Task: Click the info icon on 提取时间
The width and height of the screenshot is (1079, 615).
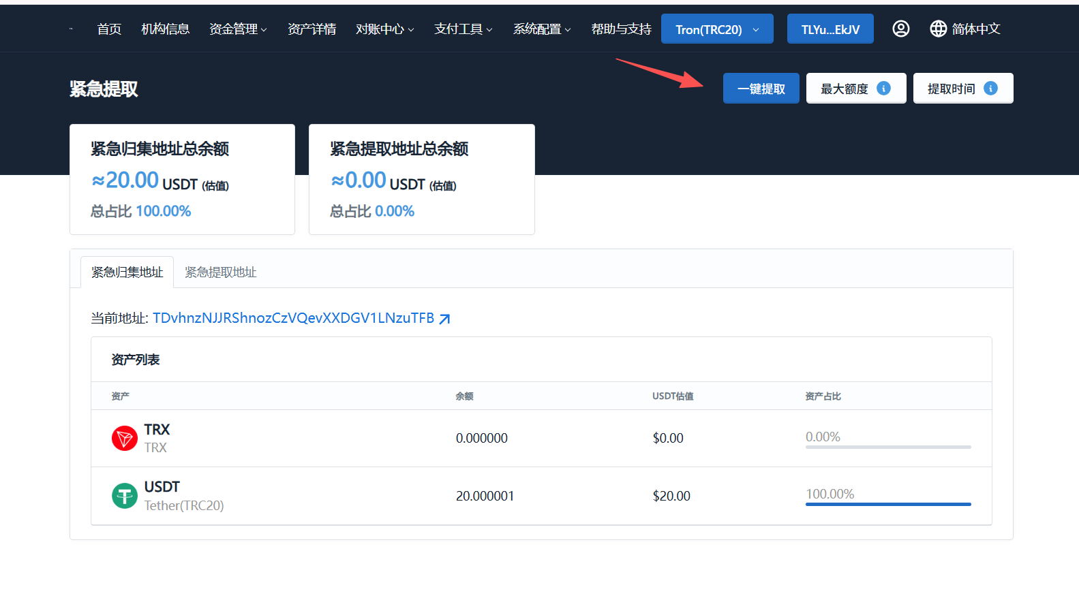Action: (x=990, y=89)
